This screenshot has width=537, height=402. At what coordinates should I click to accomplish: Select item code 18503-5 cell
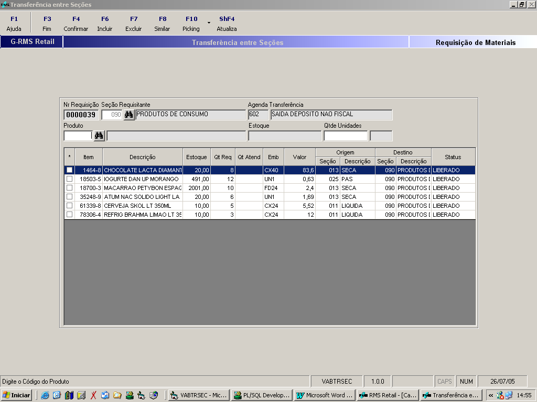(89, 179)
